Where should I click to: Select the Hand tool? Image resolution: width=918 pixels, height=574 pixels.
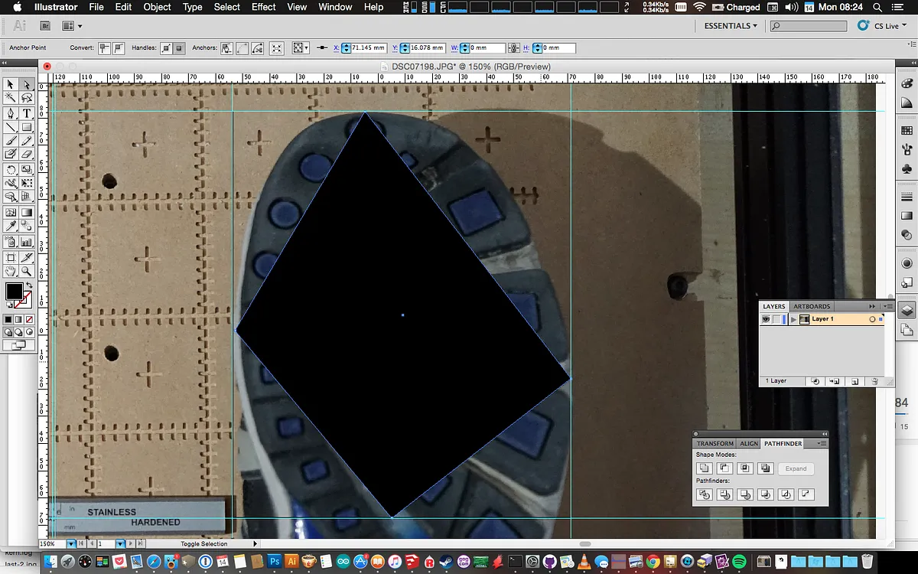click(x=11, y=271)
